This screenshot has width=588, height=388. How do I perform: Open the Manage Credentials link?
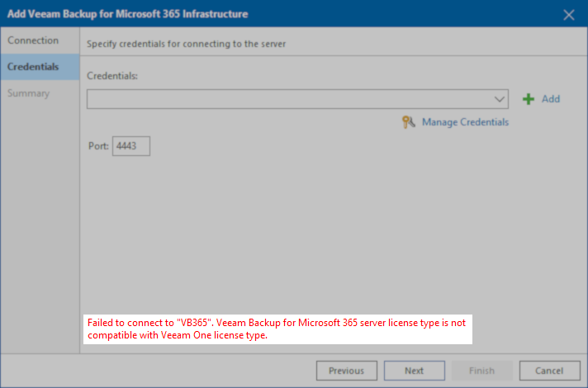pyautogui.click(x=465, y=122)
